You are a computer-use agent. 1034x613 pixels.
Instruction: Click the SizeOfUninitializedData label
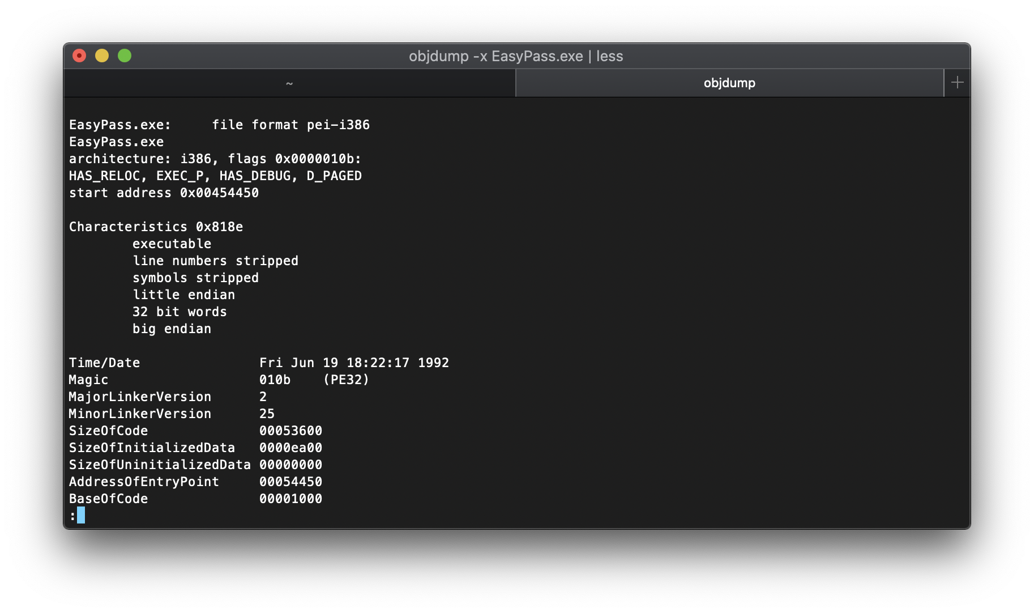pos(160,465)
